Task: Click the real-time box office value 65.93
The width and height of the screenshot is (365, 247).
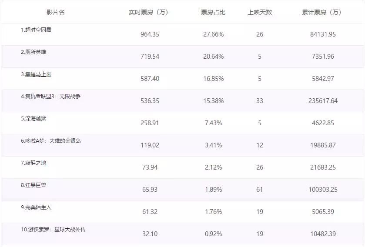Action: coord(150,190)
